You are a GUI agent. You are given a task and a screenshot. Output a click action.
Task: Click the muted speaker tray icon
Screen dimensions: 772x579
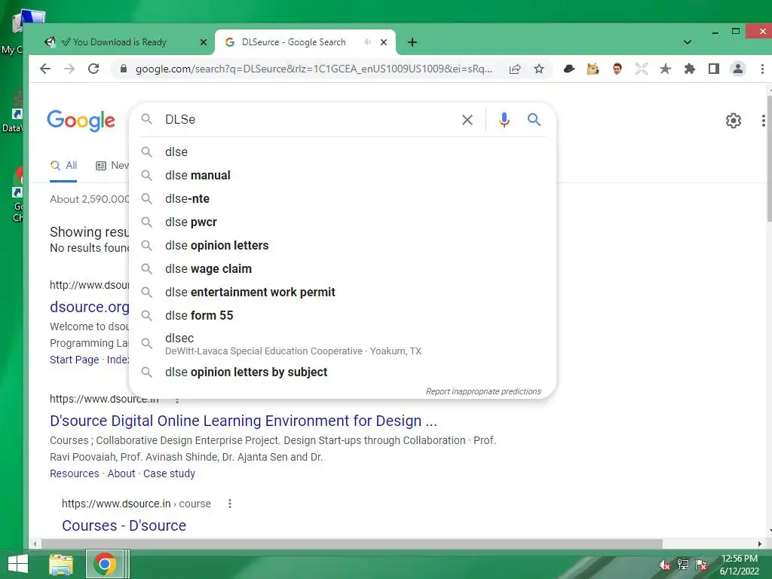665,565
